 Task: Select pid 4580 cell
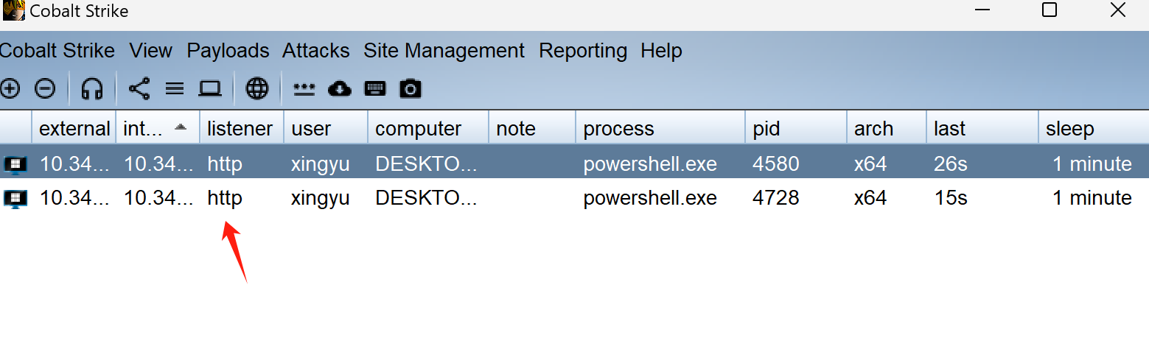(x=775, y=164)
